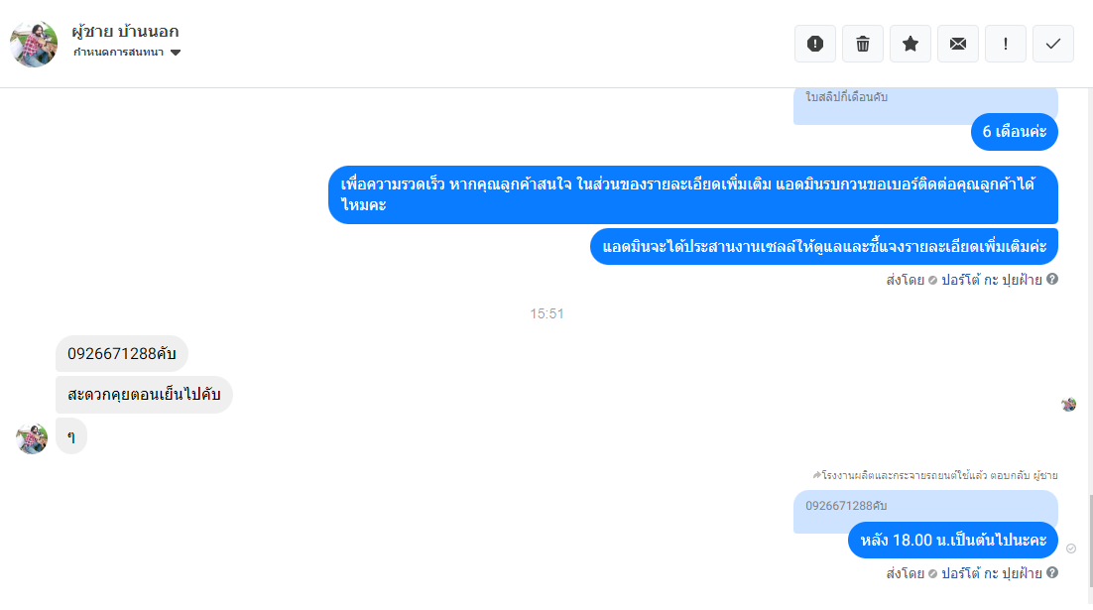Click the vertical scrollbar thumb at right
Image resolution: width=1093 pixels, height=610 pixels.
pyautogui.click(x=1089, y=541)
